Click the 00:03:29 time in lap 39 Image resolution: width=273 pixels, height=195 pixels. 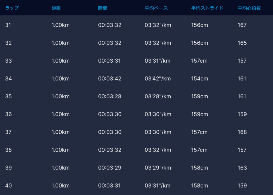(110, 168)
